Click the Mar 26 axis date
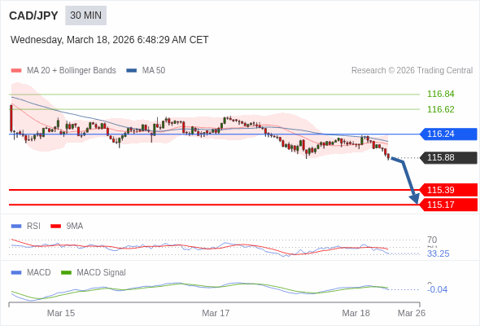Viewport: 480px width, 326px height. tap(412, 313)
